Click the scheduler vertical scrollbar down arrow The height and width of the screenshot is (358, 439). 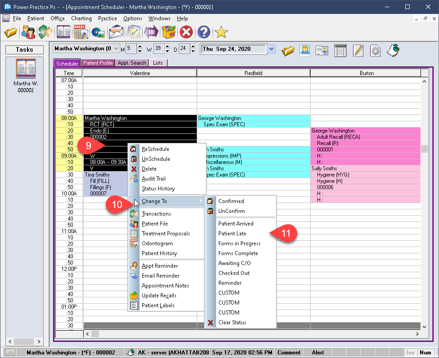[x=425, y=327]
